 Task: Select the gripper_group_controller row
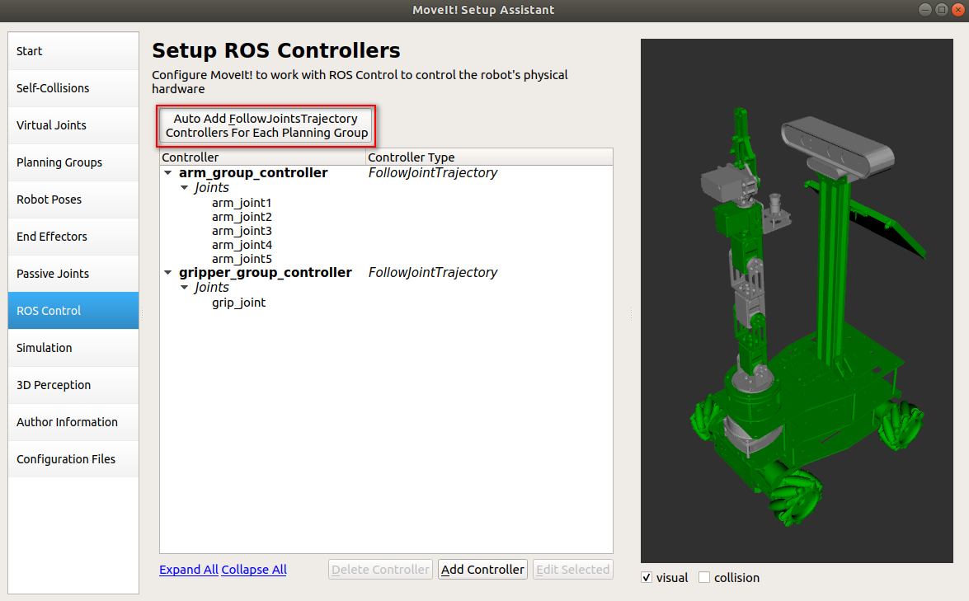coord(386,272)
